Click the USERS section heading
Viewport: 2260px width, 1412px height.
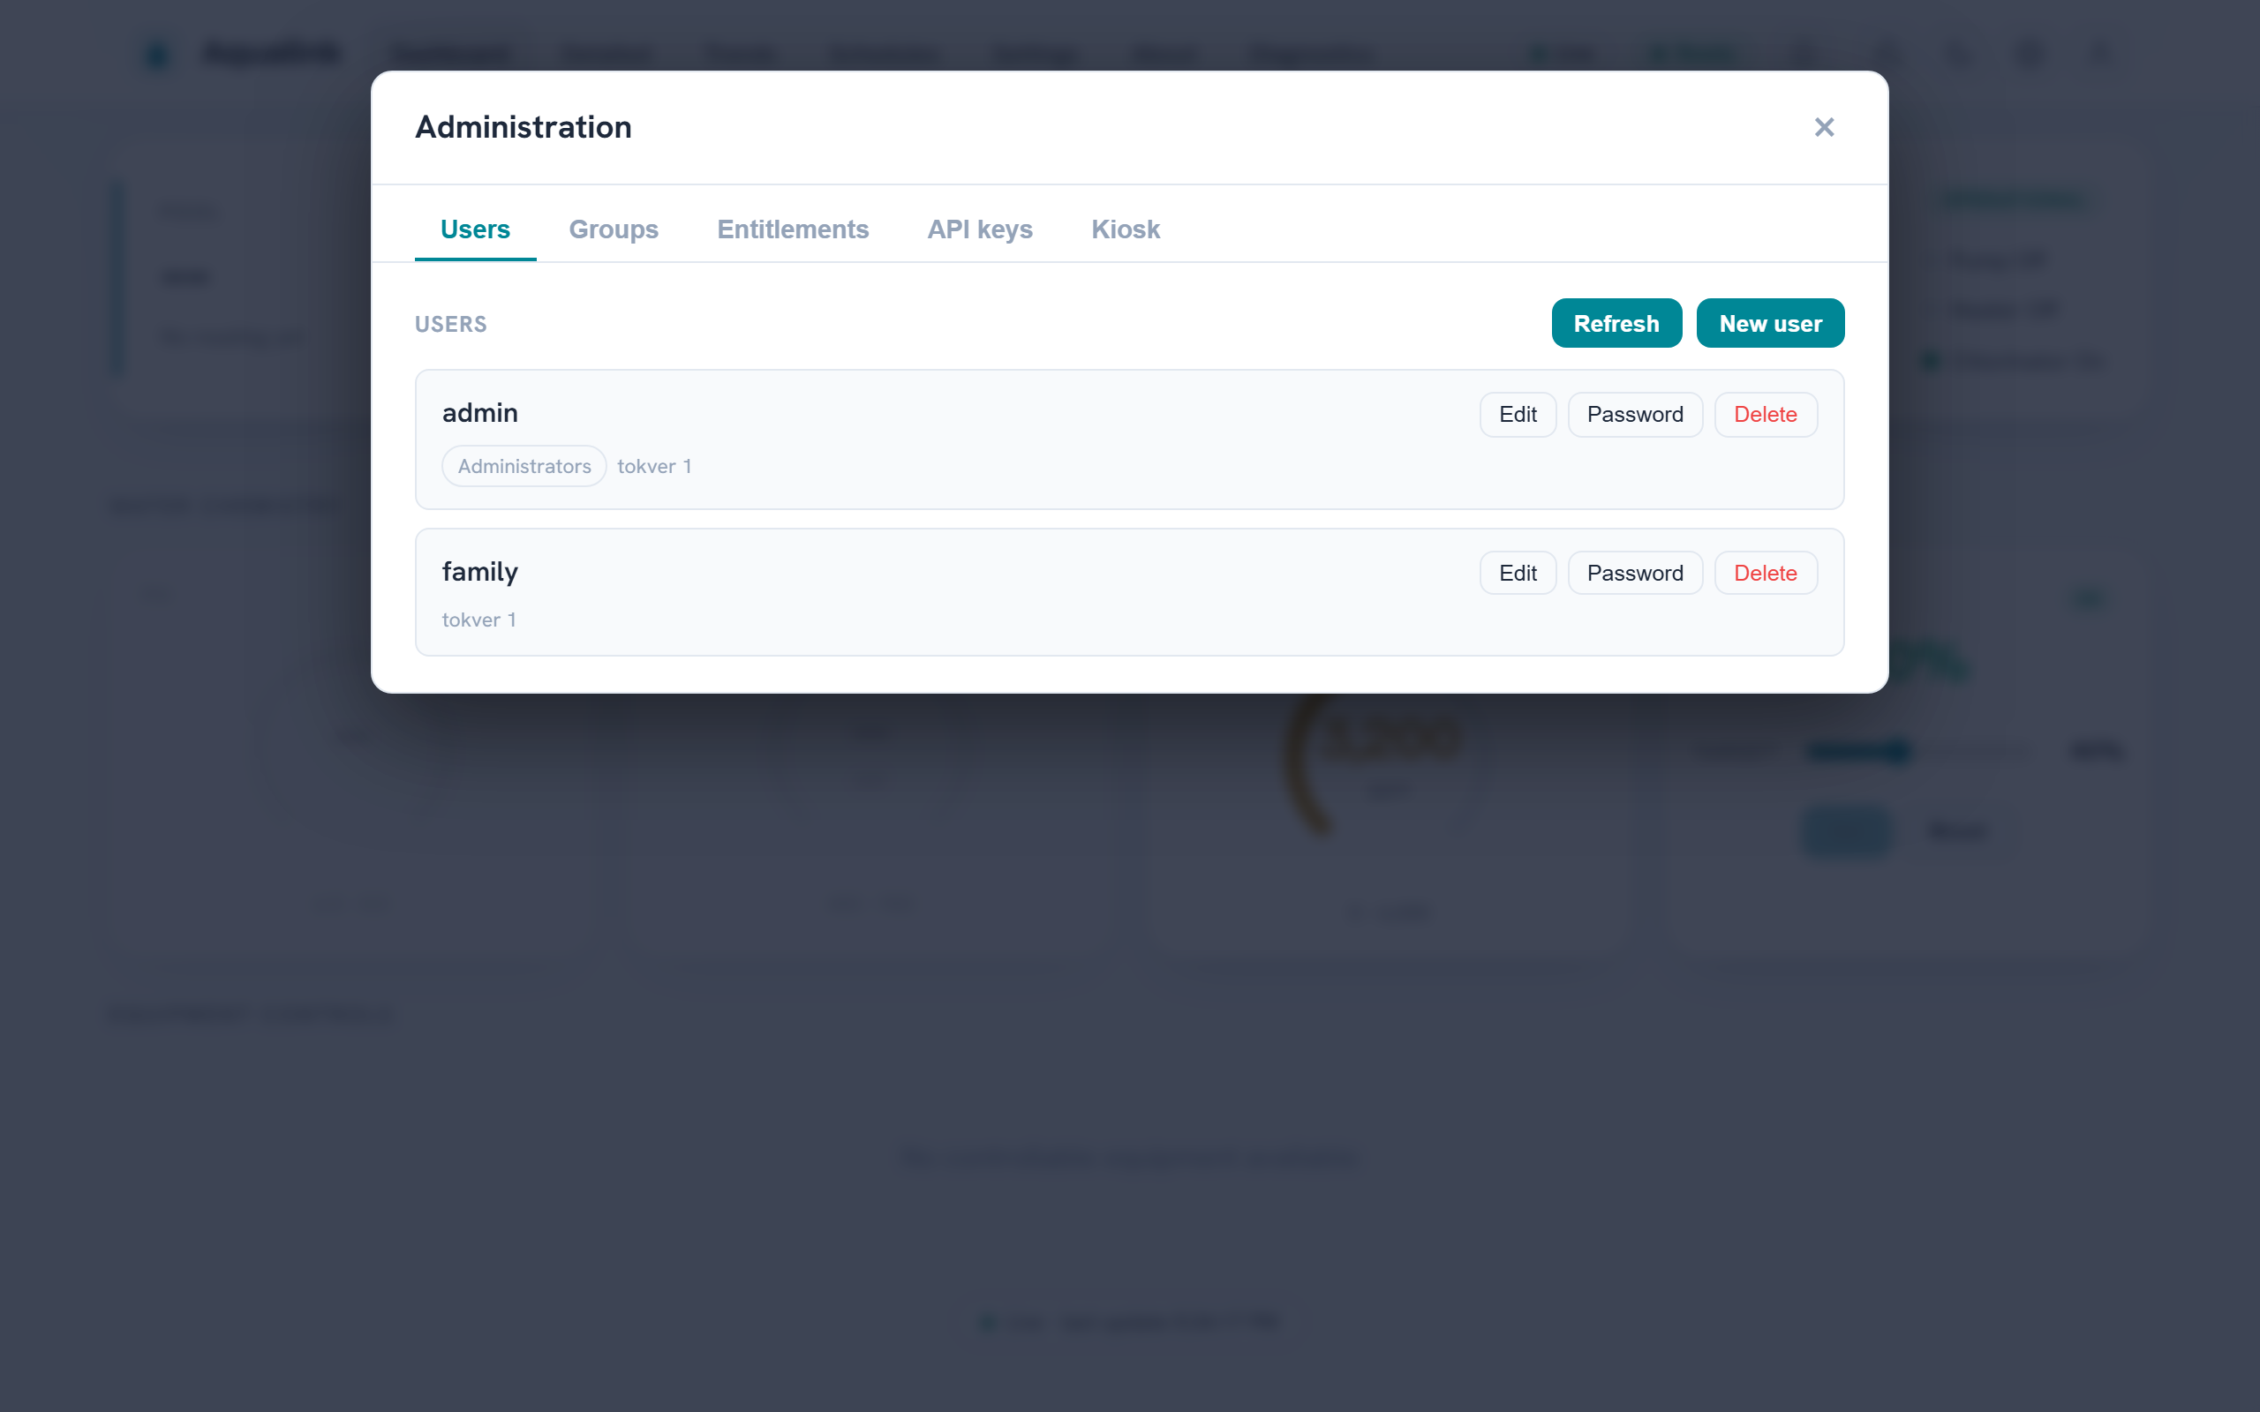pyautogui.click(x=451, y=324)
